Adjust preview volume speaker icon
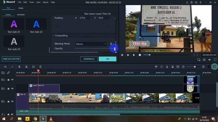 (x=210, y=60)
